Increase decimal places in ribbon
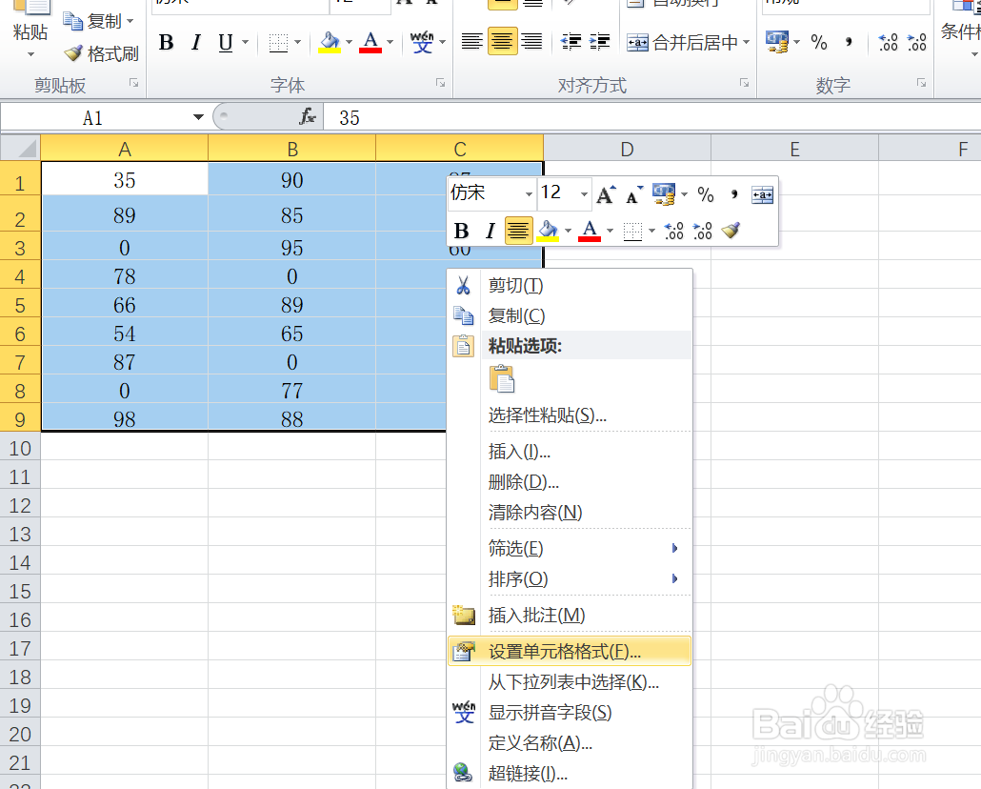Viewport: 981px width, 789px height. point(889,43)
